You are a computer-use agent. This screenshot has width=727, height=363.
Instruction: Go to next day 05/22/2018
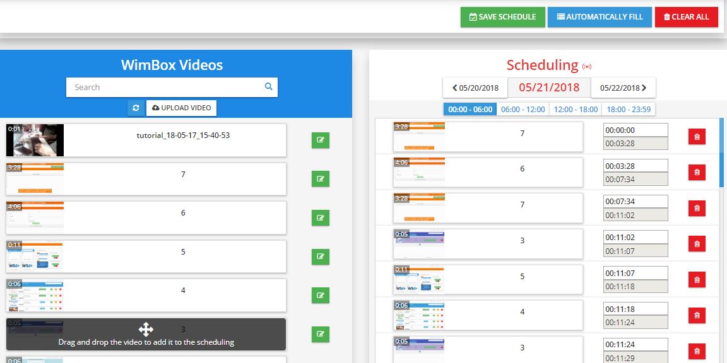pos(623,88)
